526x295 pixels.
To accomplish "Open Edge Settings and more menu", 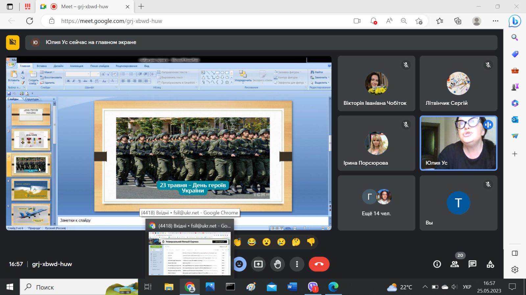I will click(x=495, y=21).
